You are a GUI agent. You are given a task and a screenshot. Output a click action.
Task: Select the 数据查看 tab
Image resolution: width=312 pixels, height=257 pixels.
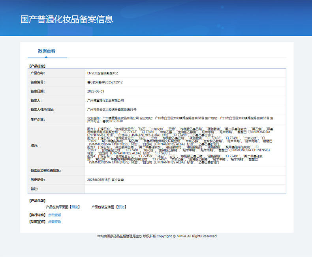coord(47,51)
